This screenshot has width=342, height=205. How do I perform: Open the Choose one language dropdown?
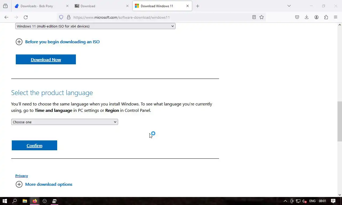[x=64, y=122]
